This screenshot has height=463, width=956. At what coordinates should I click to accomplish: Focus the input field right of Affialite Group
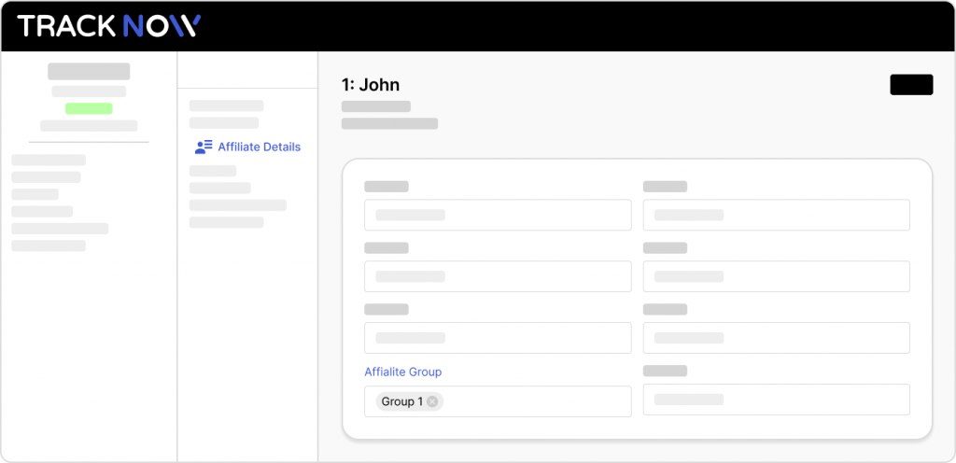click(776, 400)
